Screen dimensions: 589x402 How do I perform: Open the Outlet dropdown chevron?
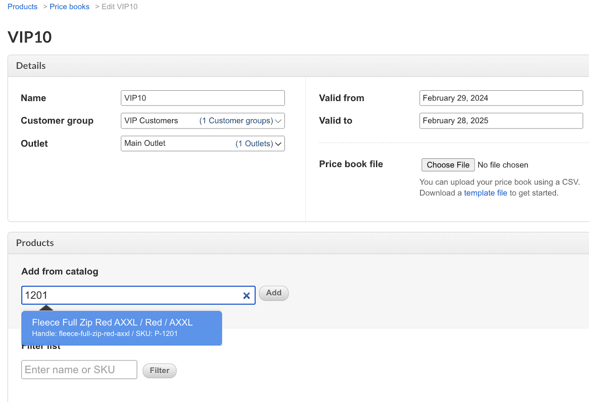278,143
